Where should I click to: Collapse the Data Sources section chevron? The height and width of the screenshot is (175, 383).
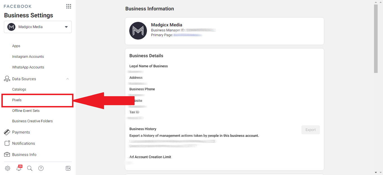pos(68,79)
